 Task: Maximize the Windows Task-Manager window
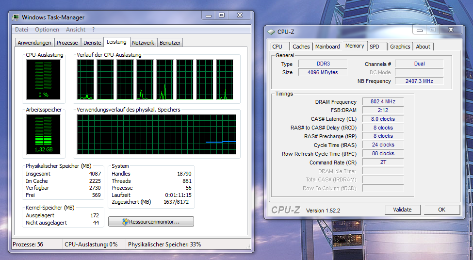point(222,15)
